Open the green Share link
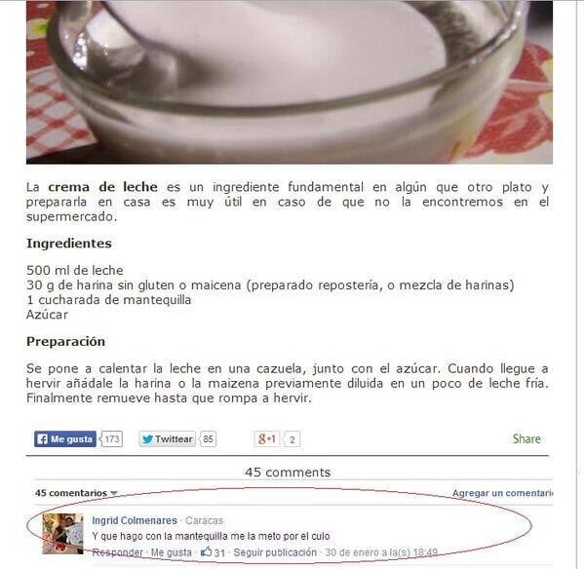The height and width of the screenshot is (569, 584). [x=526, y=438]
